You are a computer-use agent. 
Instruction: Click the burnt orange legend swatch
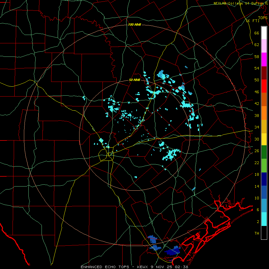click(264, 99)
